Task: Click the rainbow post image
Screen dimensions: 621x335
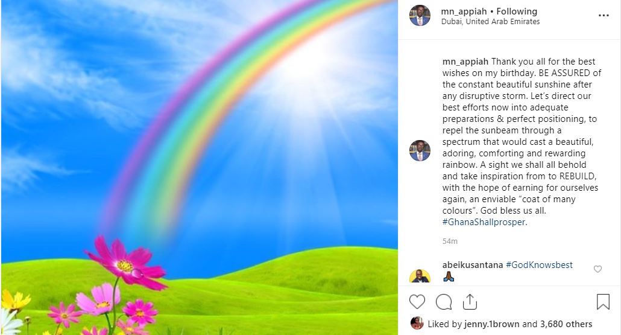Action: 199,167
